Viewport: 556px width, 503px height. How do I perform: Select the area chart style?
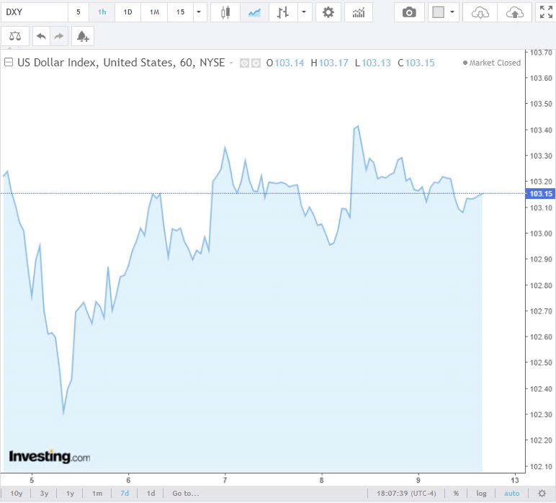pyautogui.click(x=254, y=12)
